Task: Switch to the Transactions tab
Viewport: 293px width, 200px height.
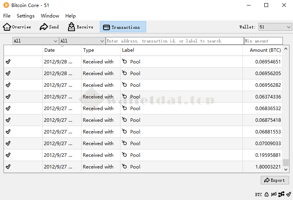Action: [123, 27]
